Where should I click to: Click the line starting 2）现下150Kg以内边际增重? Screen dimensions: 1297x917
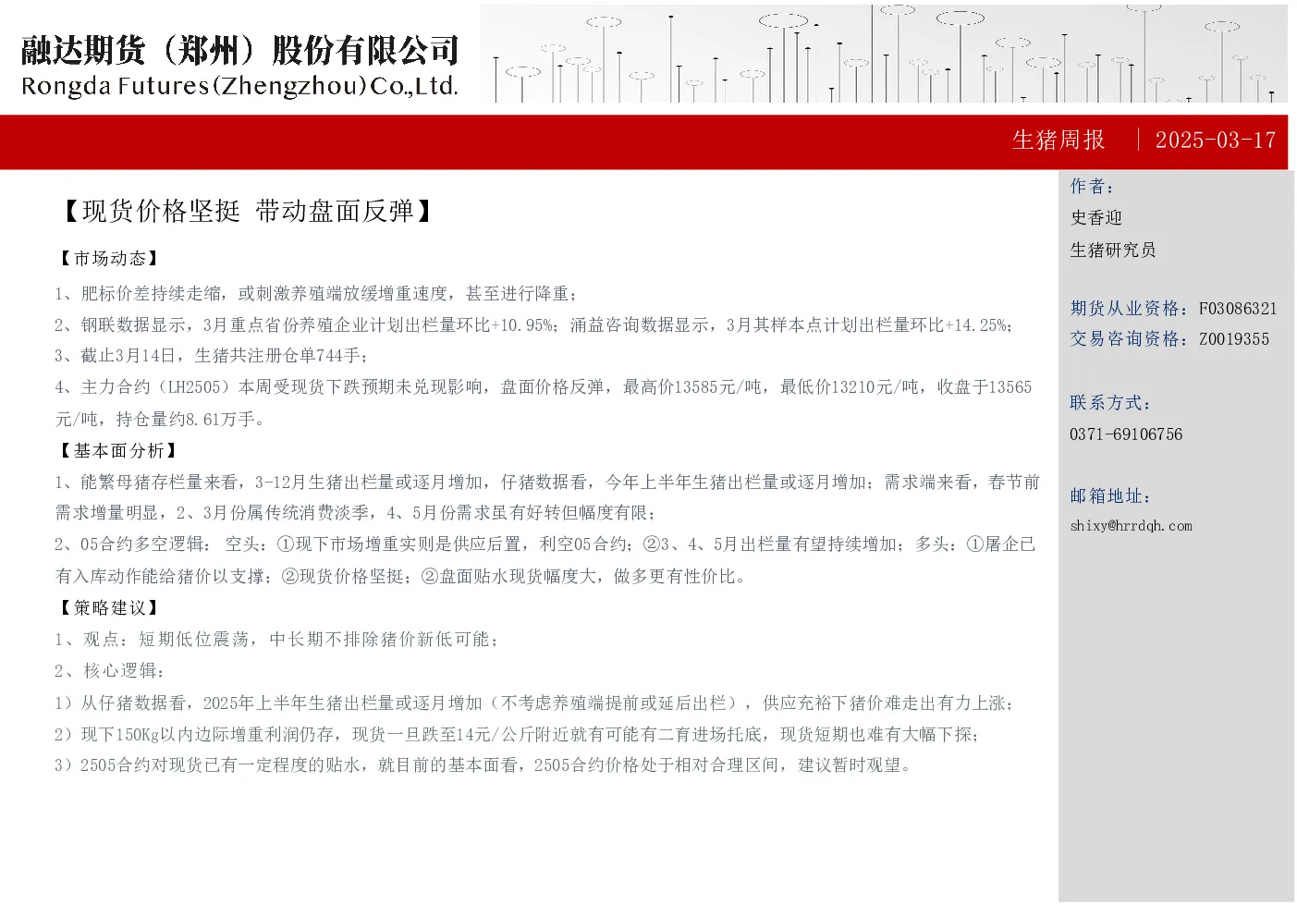[x=517, y=734]
